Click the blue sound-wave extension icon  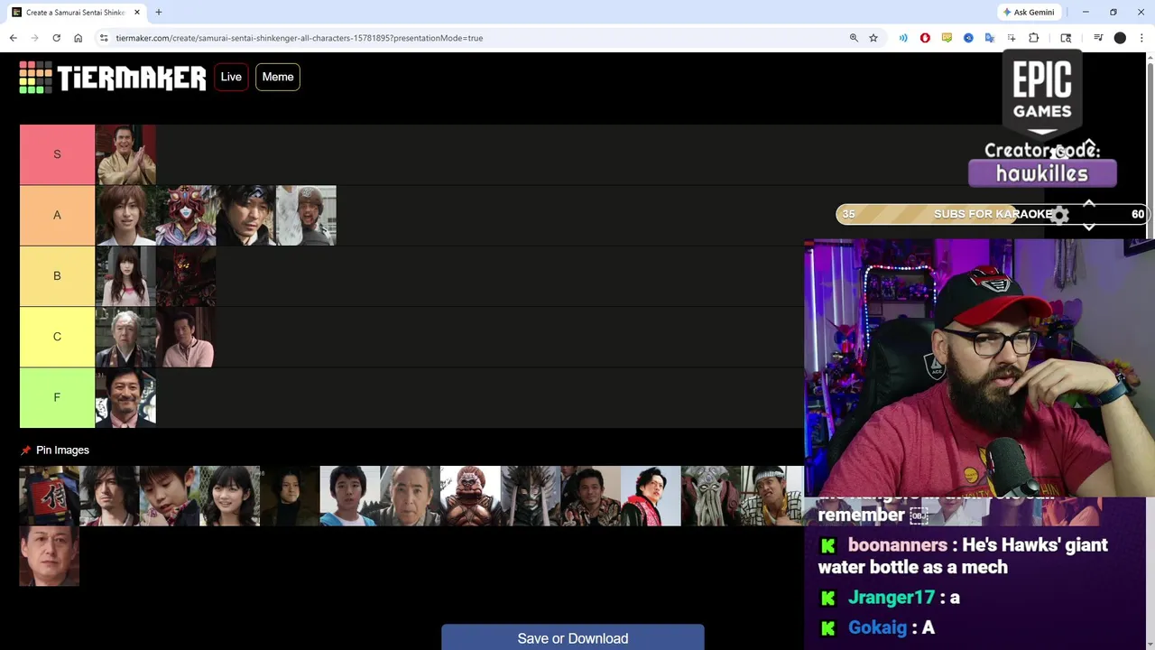(903, 38)
